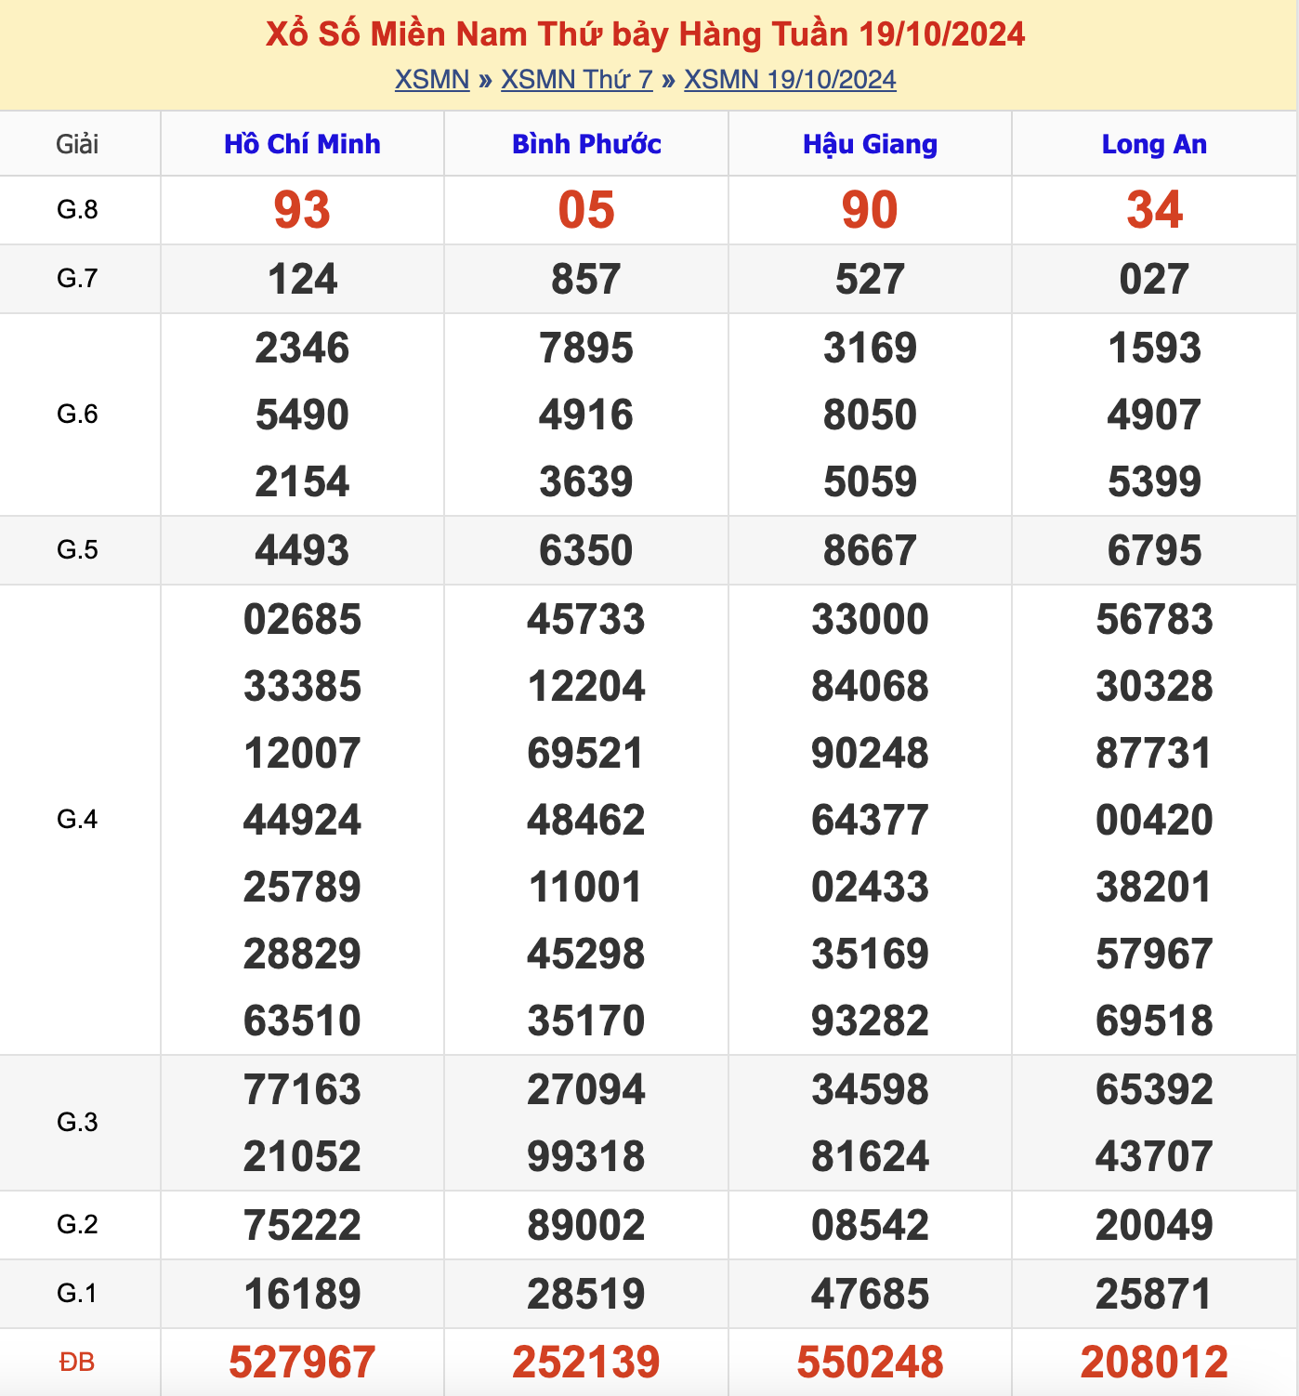
Task: Click G.6 number 4916
Action: [x=586, y=415]
